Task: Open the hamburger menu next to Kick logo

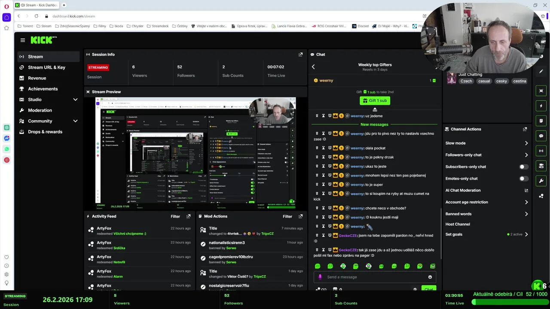Action: (23, 40)
